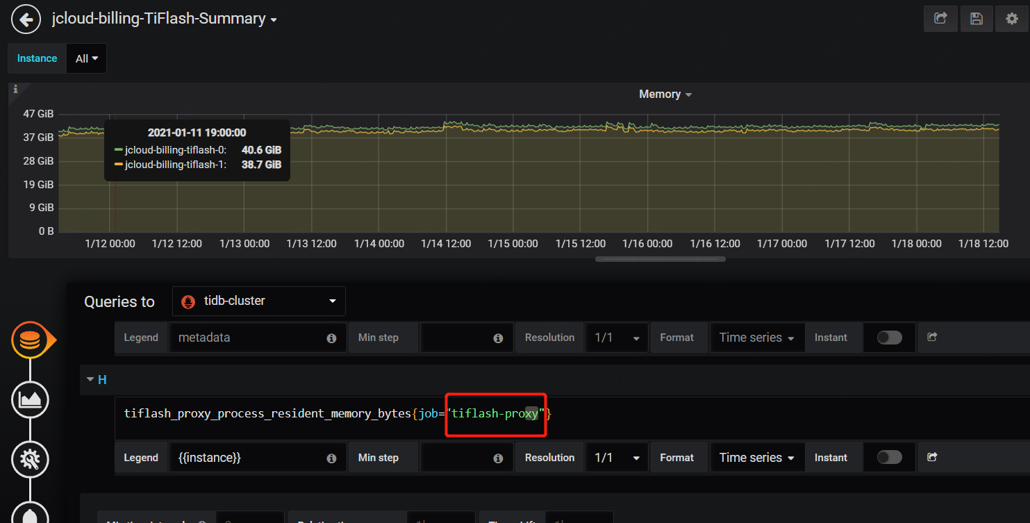This screenshot has height=523, width=1030.
Task: Open the Queries database tab icon
Action: 31,340
